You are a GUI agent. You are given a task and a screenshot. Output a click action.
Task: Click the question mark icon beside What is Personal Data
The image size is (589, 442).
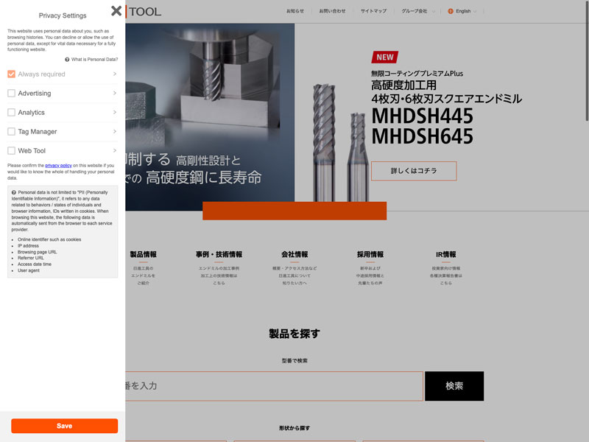coord(67,59)
